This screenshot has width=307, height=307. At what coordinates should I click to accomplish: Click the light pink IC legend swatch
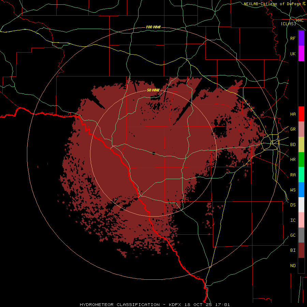(301, 220)
